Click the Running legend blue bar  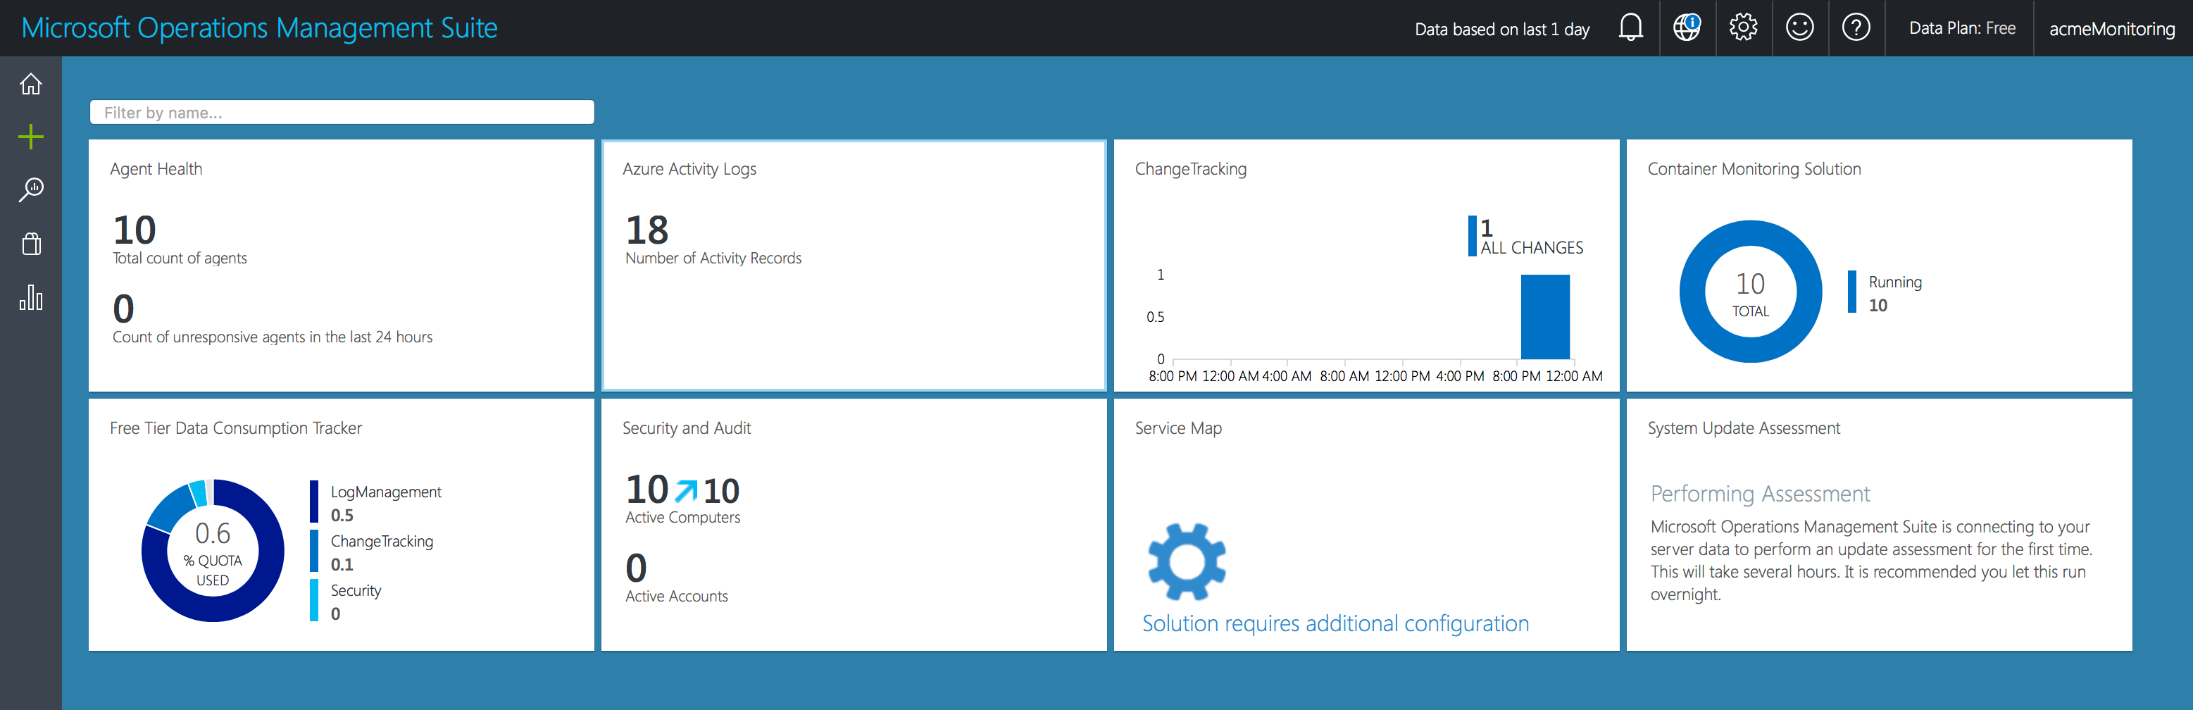click(1851, 292)
